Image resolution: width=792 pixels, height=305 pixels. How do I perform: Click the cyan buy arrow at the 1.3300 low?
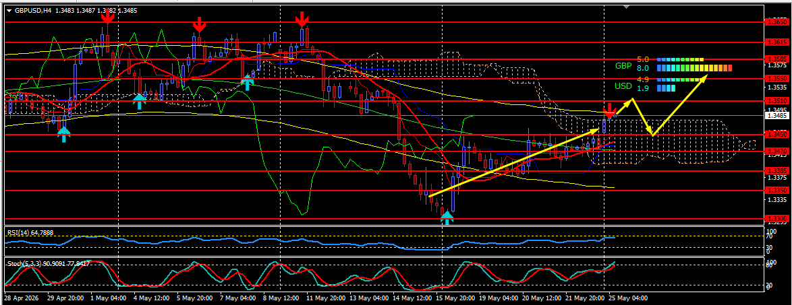[447, 217]
